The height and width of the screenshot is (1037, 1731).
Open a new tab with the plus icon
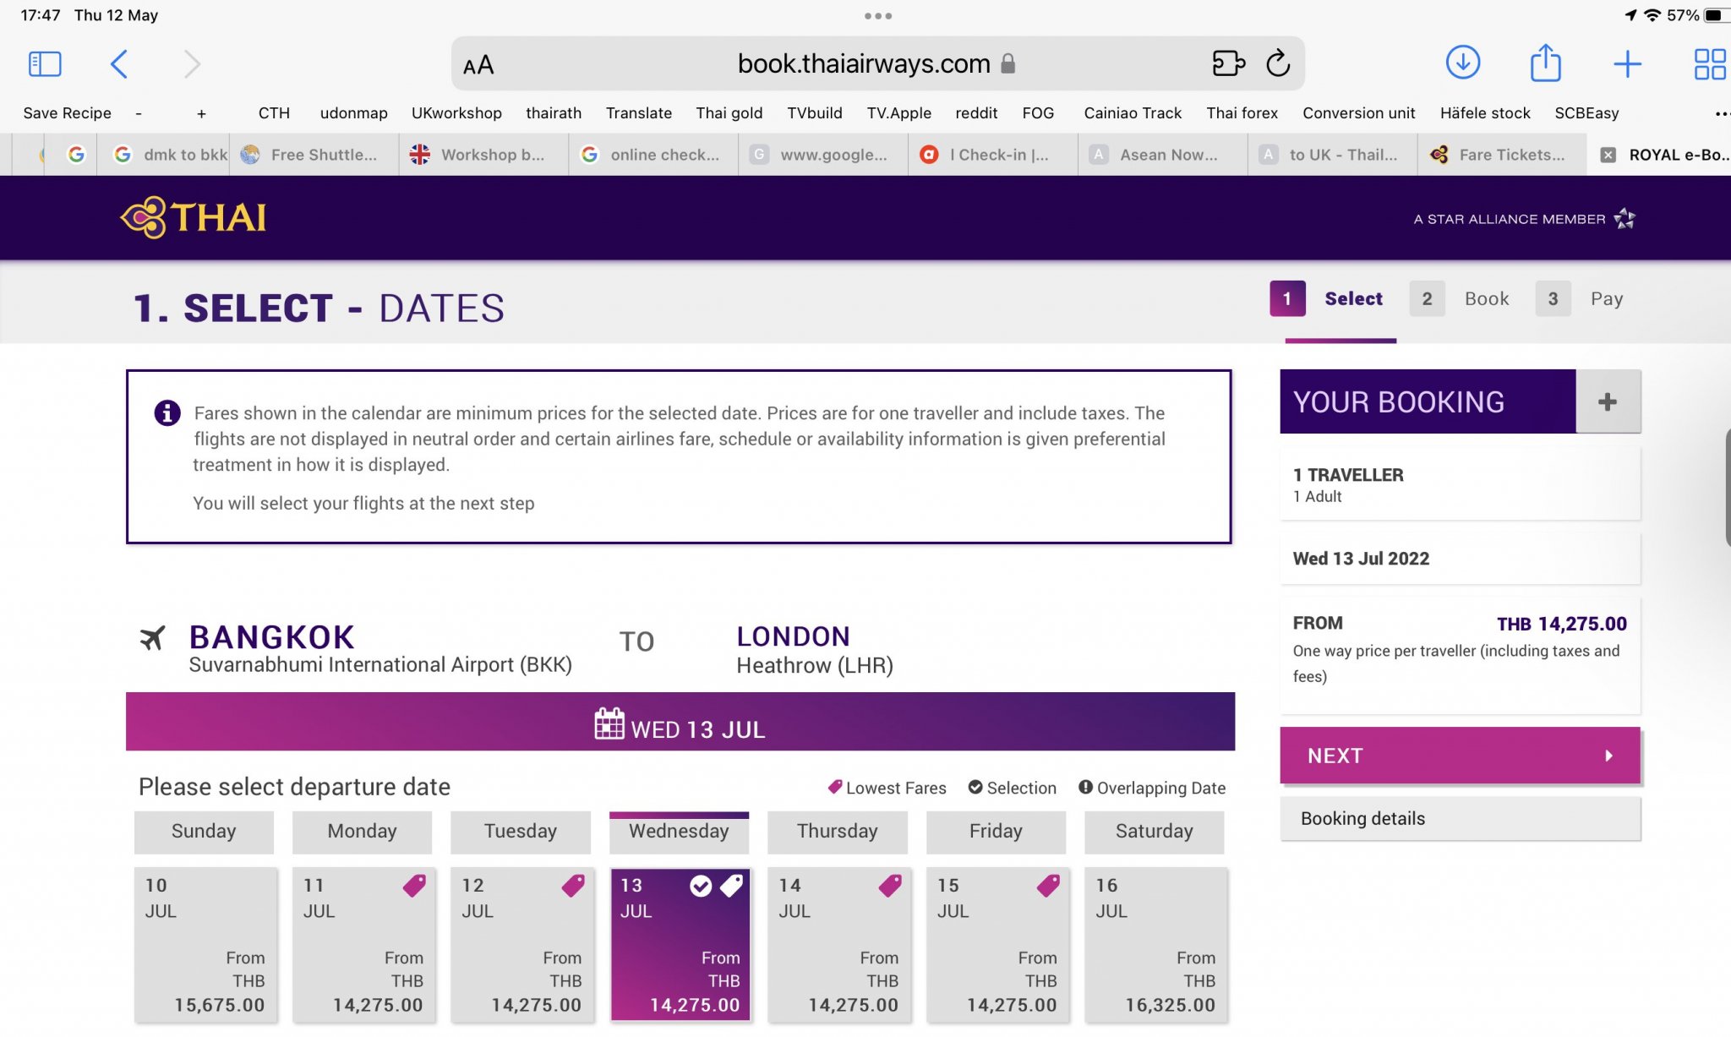[x=1627, y=64]
